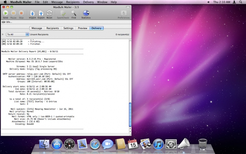This screenshot has height=154, width=246.
Task: Open Address Book in the Dock
Action: click(x=120, y=144)
